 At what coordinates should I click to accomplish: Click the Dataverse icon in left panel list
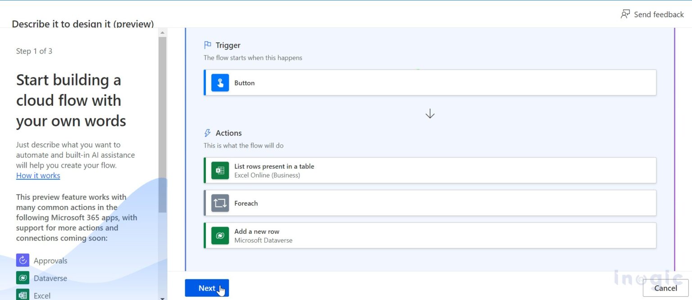tap(23, 278)
